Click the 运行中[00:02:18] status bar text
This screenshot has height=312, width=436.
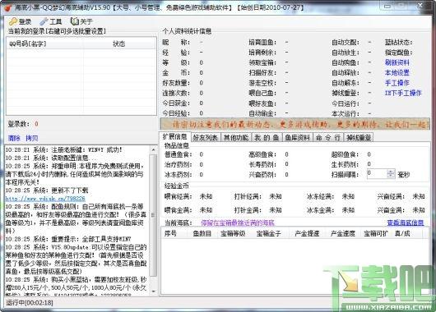pyautogui.click(x=30, y=302)
